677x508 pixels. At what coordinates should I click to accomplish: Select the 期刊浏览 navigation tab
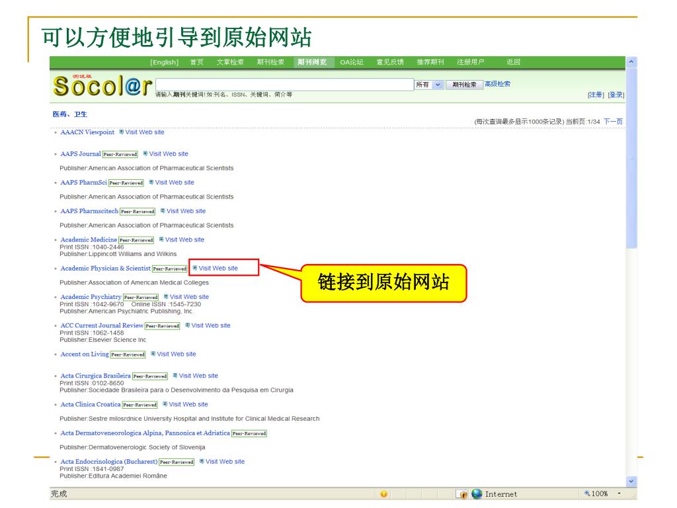tap(312, 62)
